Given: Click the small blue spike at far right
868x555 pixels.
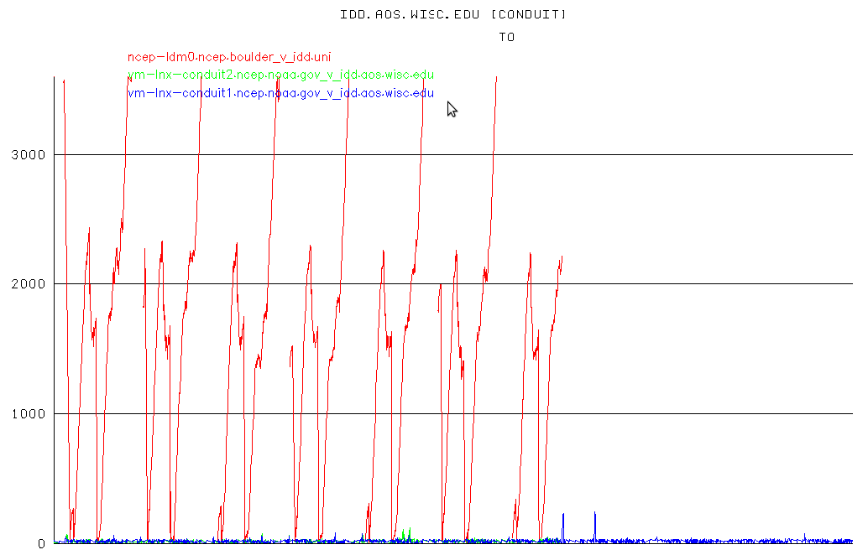Looking at the screenshot, I should [x=804, y=537].
